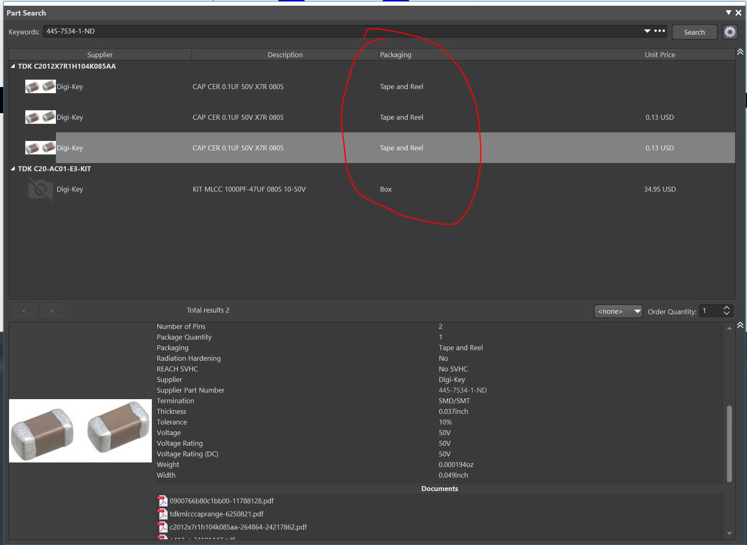Go to next results page arrow
This screenshot has width=747, height=545.
(x=52, y=311)
